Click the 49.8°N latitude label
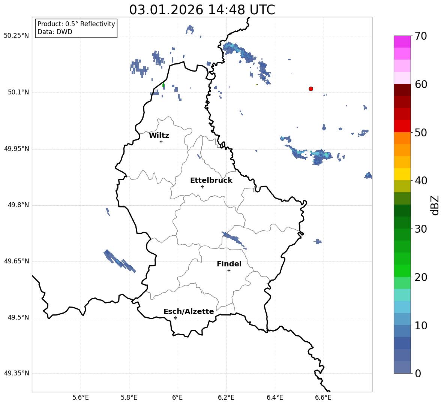 coord(18,205)
